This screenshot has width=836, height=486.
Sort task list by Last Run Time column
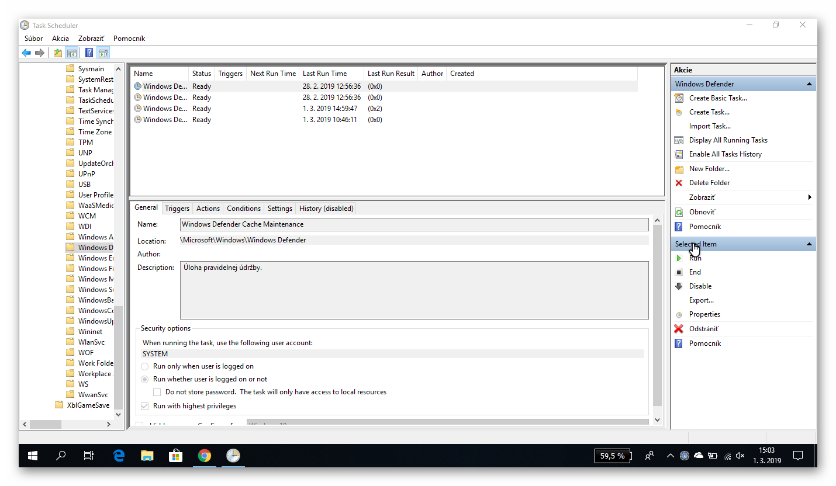tap(332, 74)
